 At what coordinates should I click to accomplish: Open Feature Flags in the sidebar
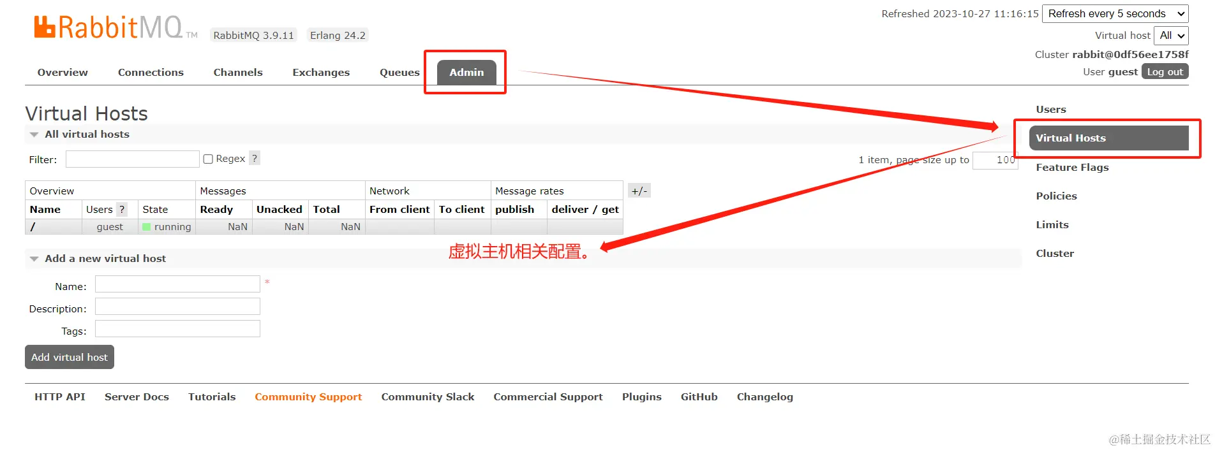[1072, 167]
